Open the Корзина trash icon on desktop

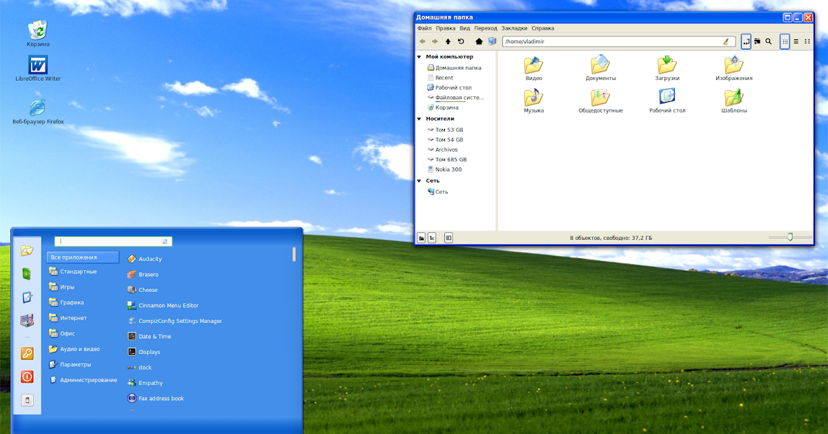pyautogui.click(x=37, y=30)
